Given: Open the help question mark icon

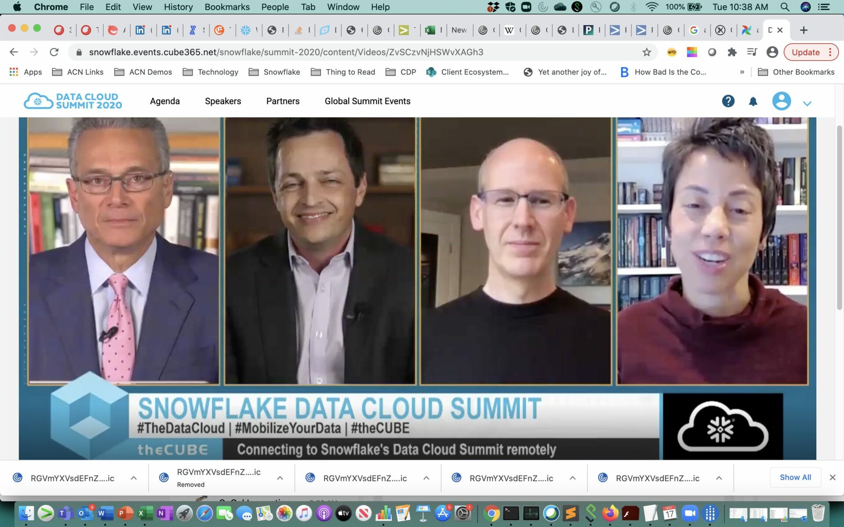Looking at the screenshot, I should [x=728, y=101].
